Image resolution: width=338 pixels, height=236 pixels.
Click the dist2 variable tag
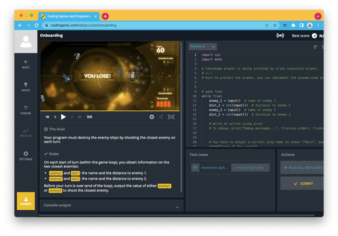point(75,179)
